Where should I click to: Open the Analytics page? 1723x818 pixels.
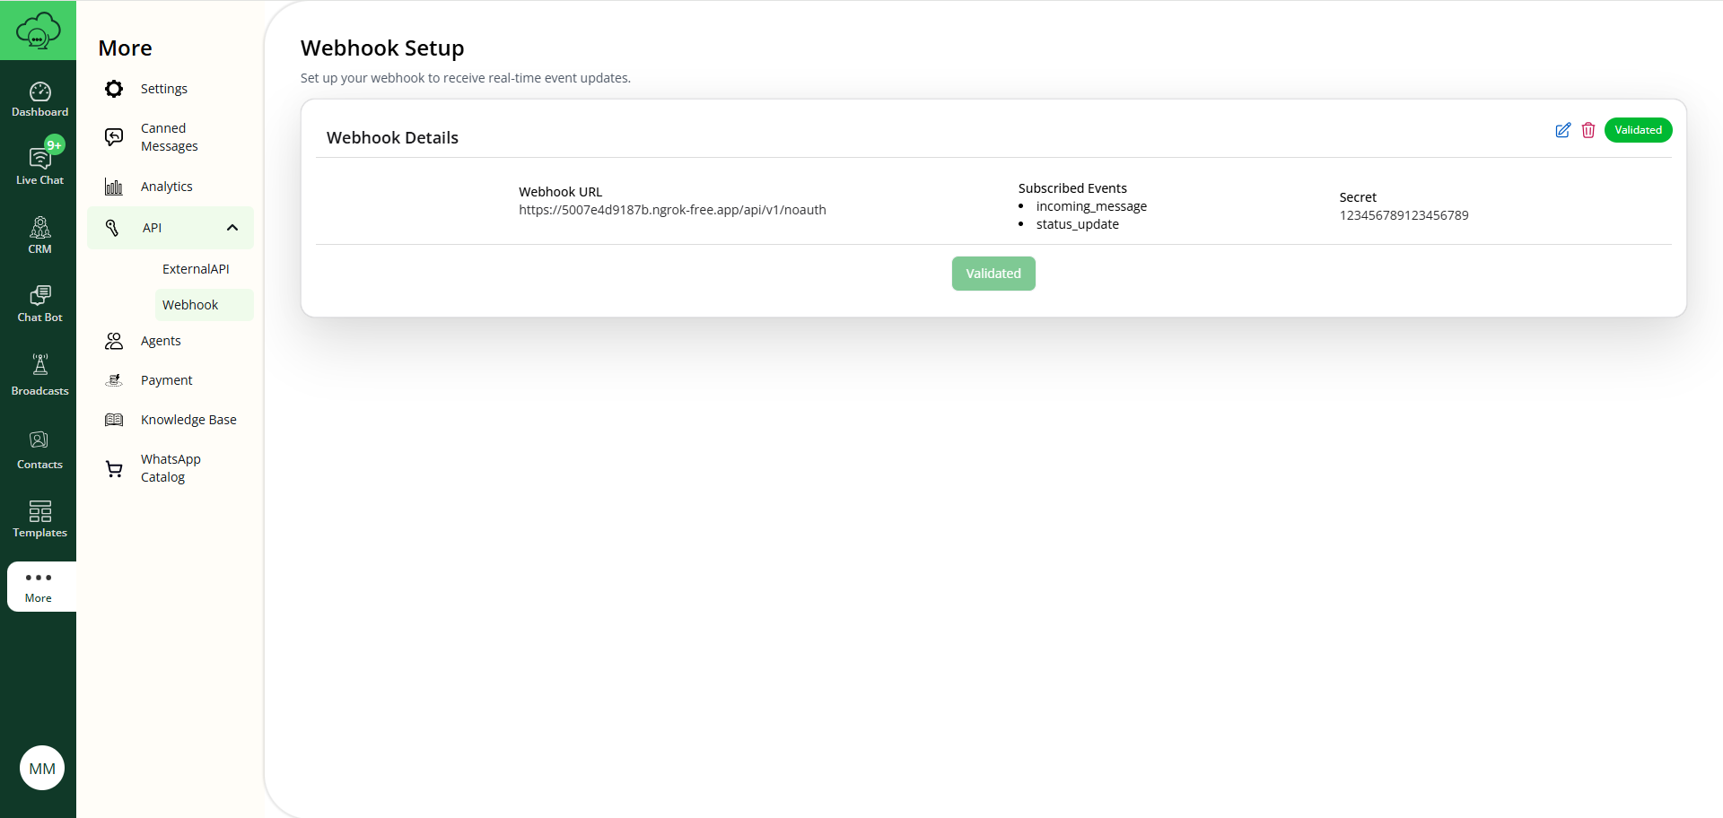(x=167, y=186)
